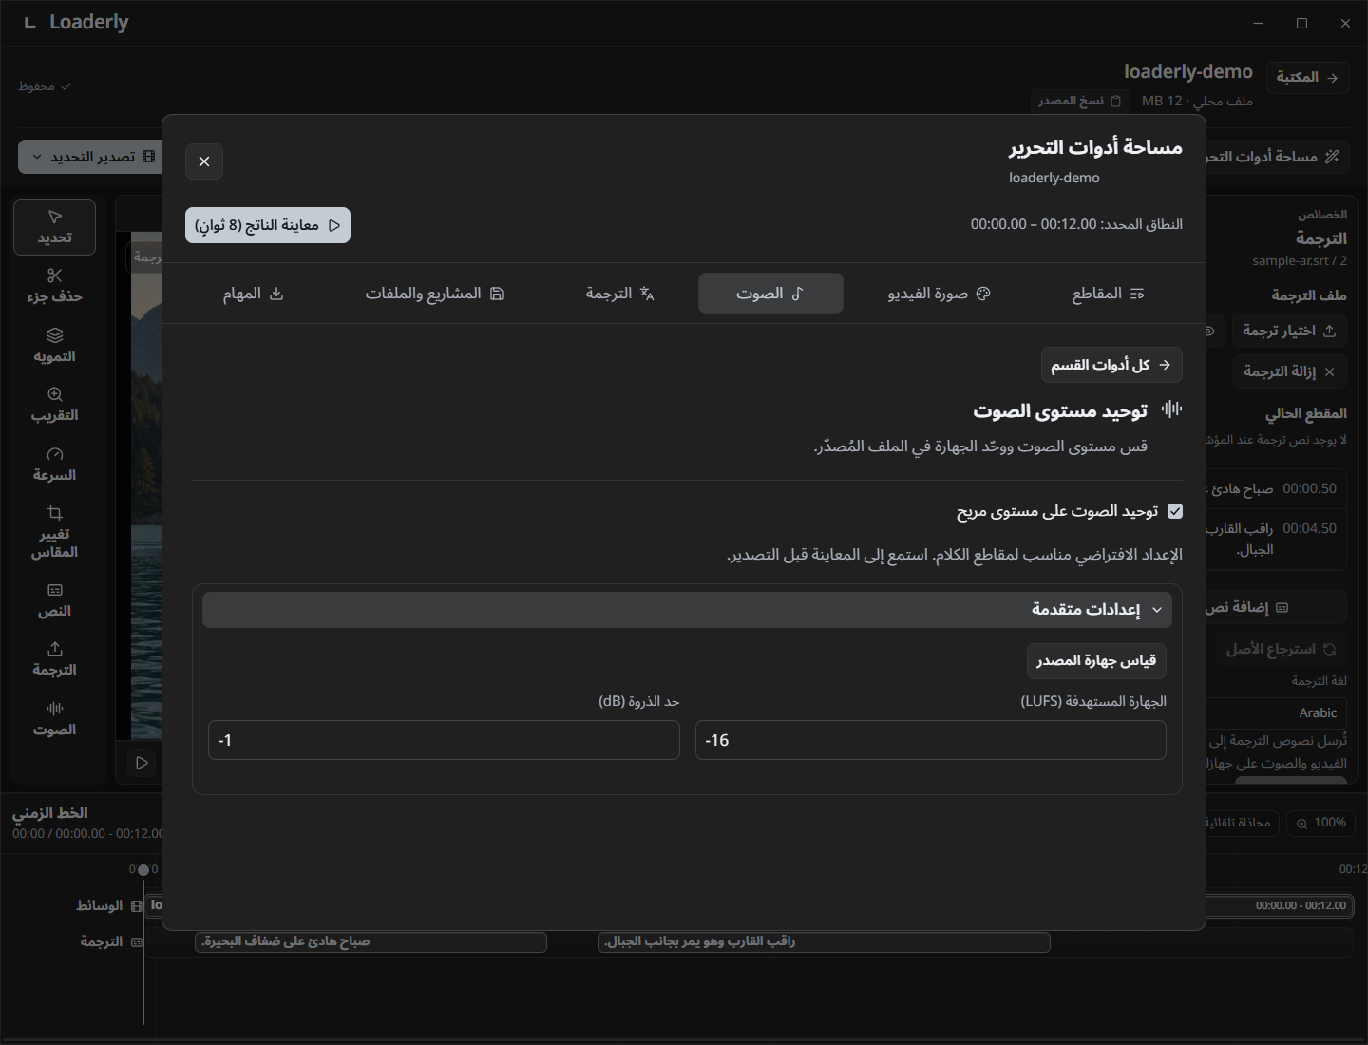
Task: Click the 00:04.50 subtitle entry
Action: (1276, 539)
